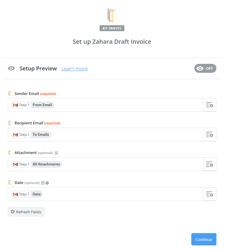This screenshot has height=249, width=226.
Task: Click the file-type icon beside Attachment label
Action: pos(56,153)
